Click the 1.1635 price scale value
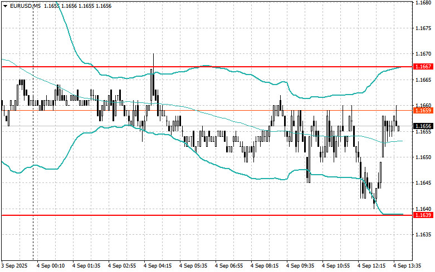The image size is (435, 272). pos(423,234)
